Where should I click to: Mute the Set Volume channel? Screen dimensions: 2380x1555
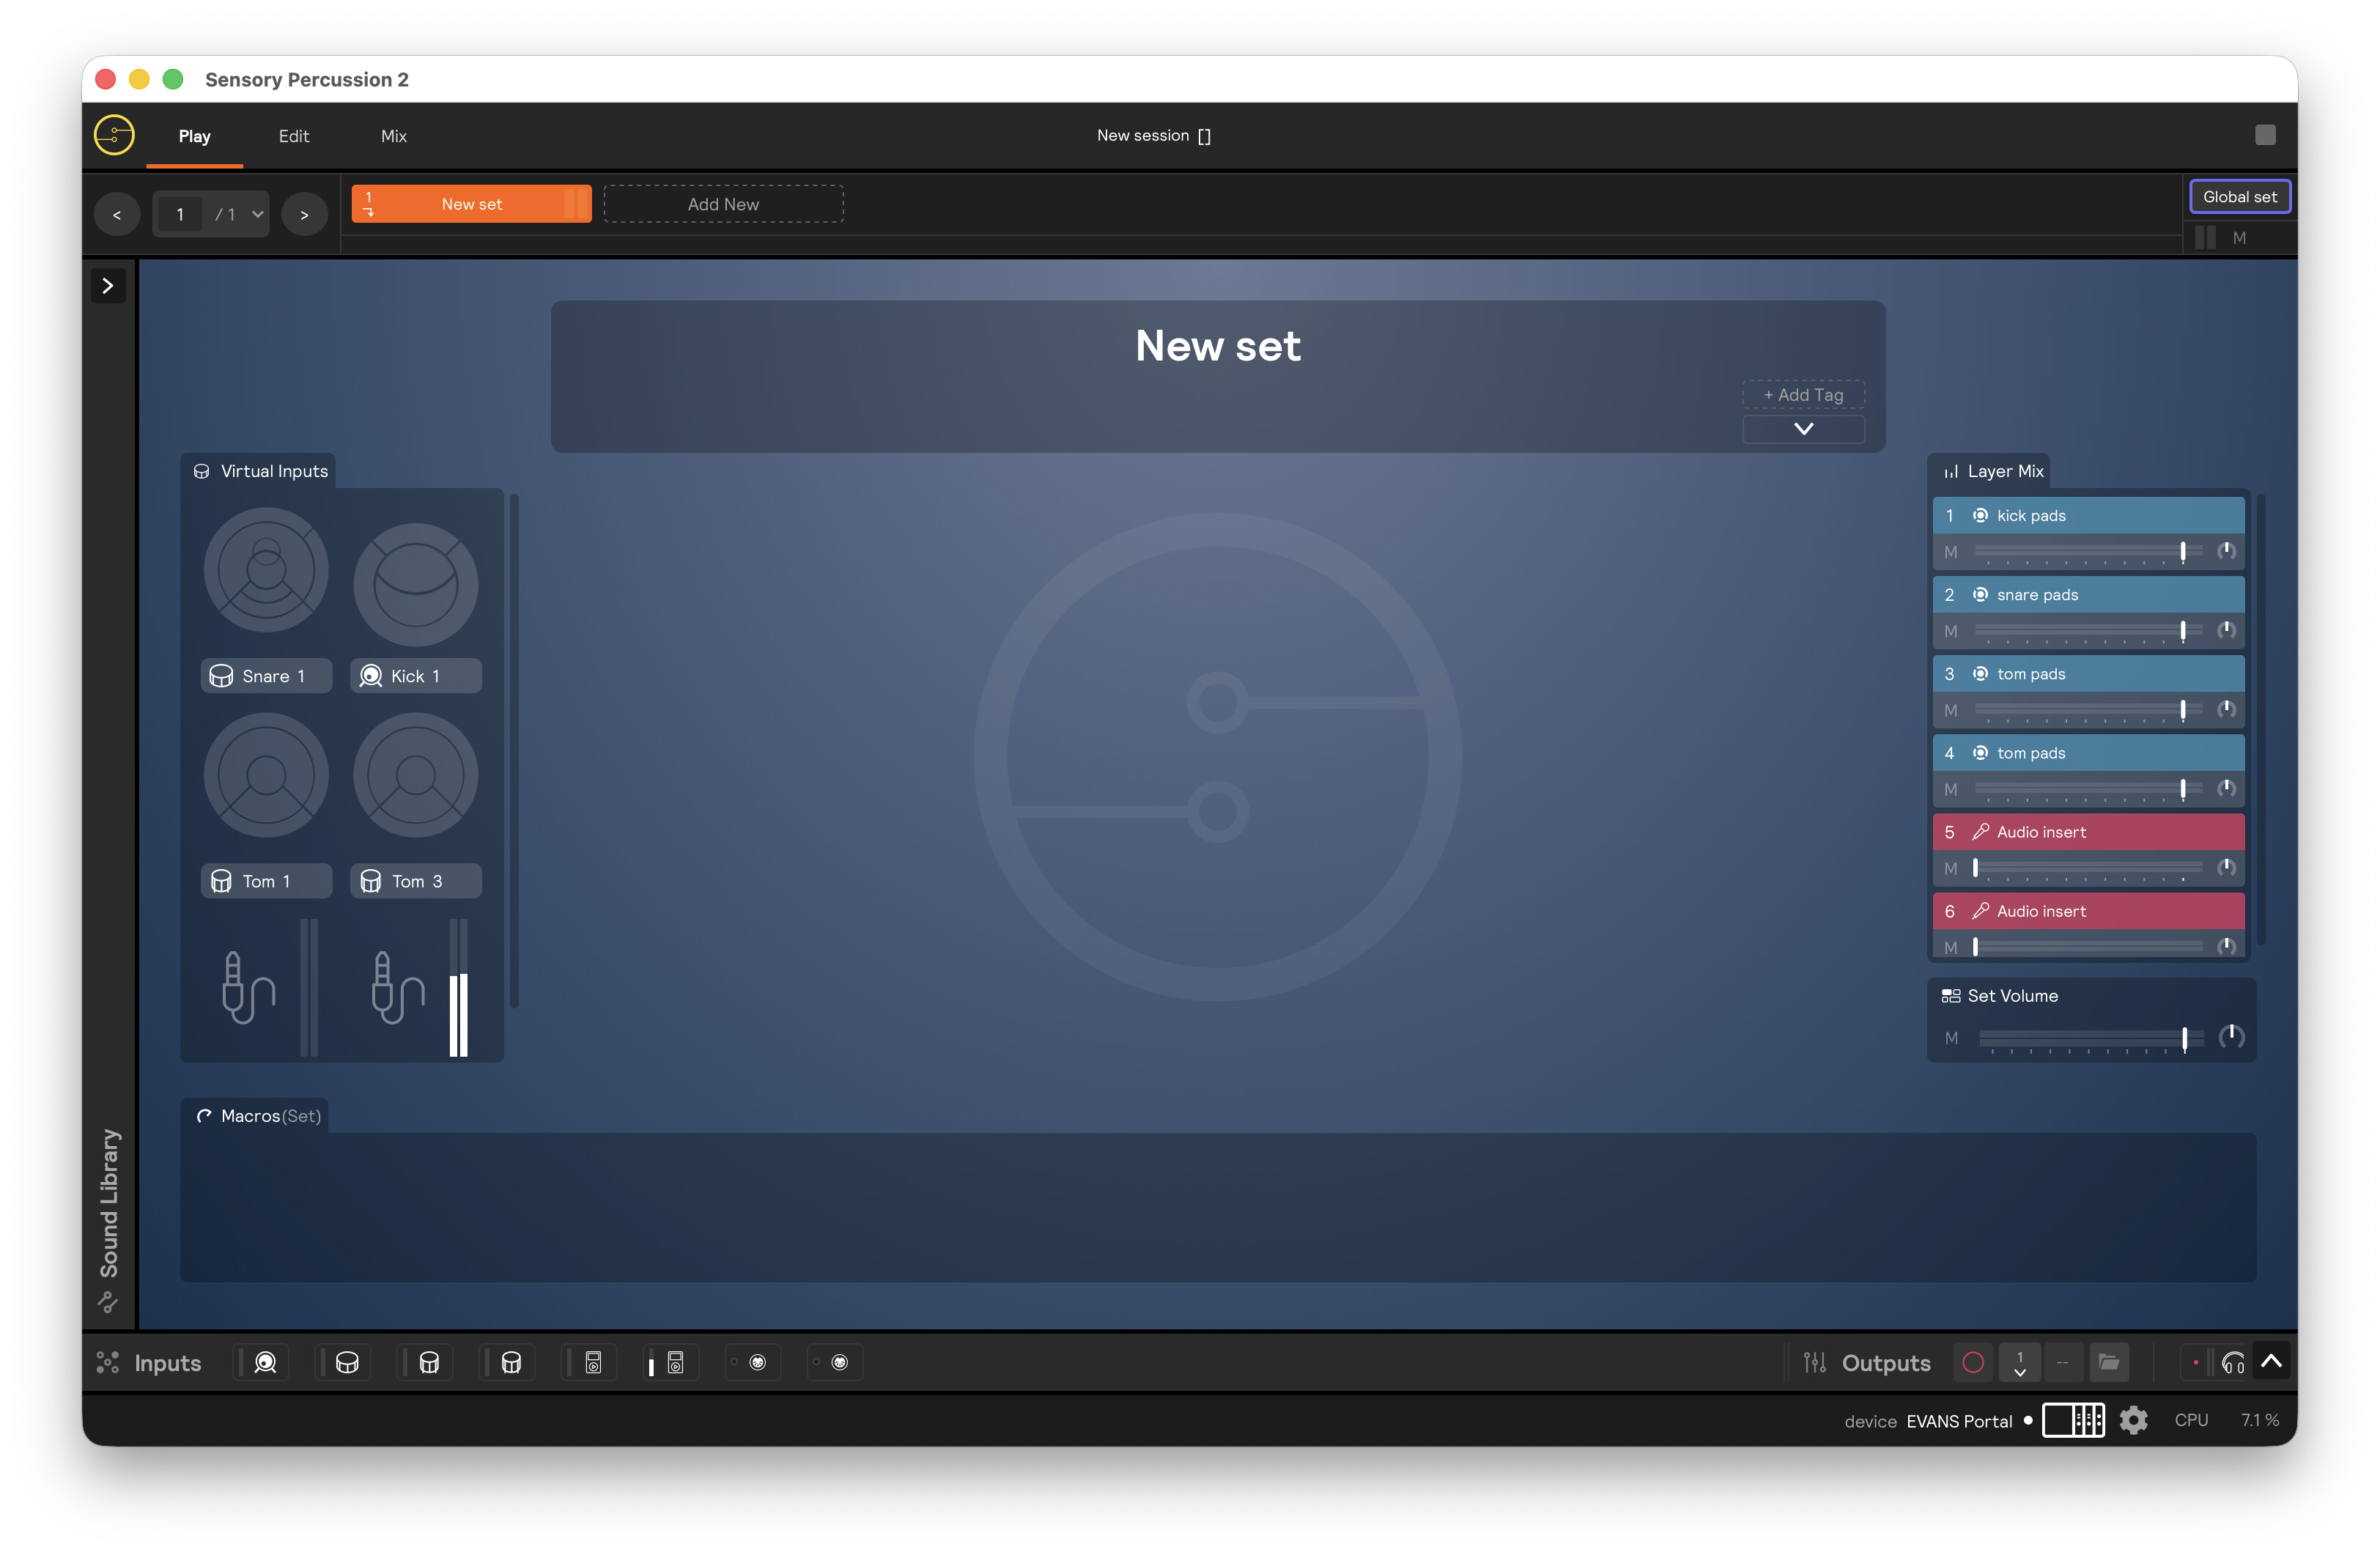[1951, 1038]
